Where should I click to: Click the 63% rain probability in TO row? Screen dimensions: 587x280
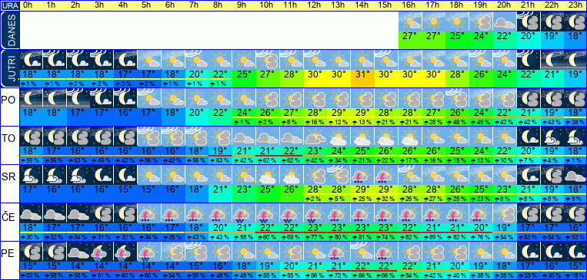(220, 161)
